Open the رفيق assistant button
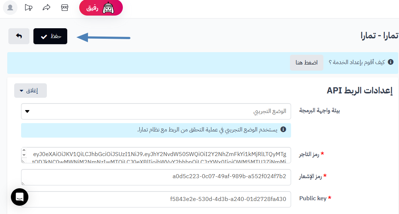 coord(101,8)
